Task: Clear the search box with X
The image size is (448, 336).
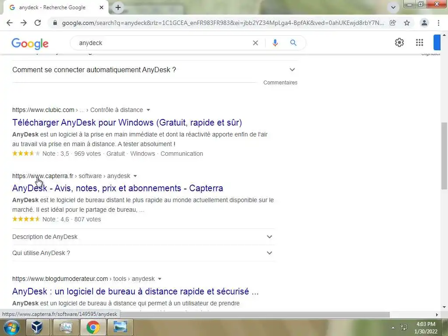Action: 255,43
